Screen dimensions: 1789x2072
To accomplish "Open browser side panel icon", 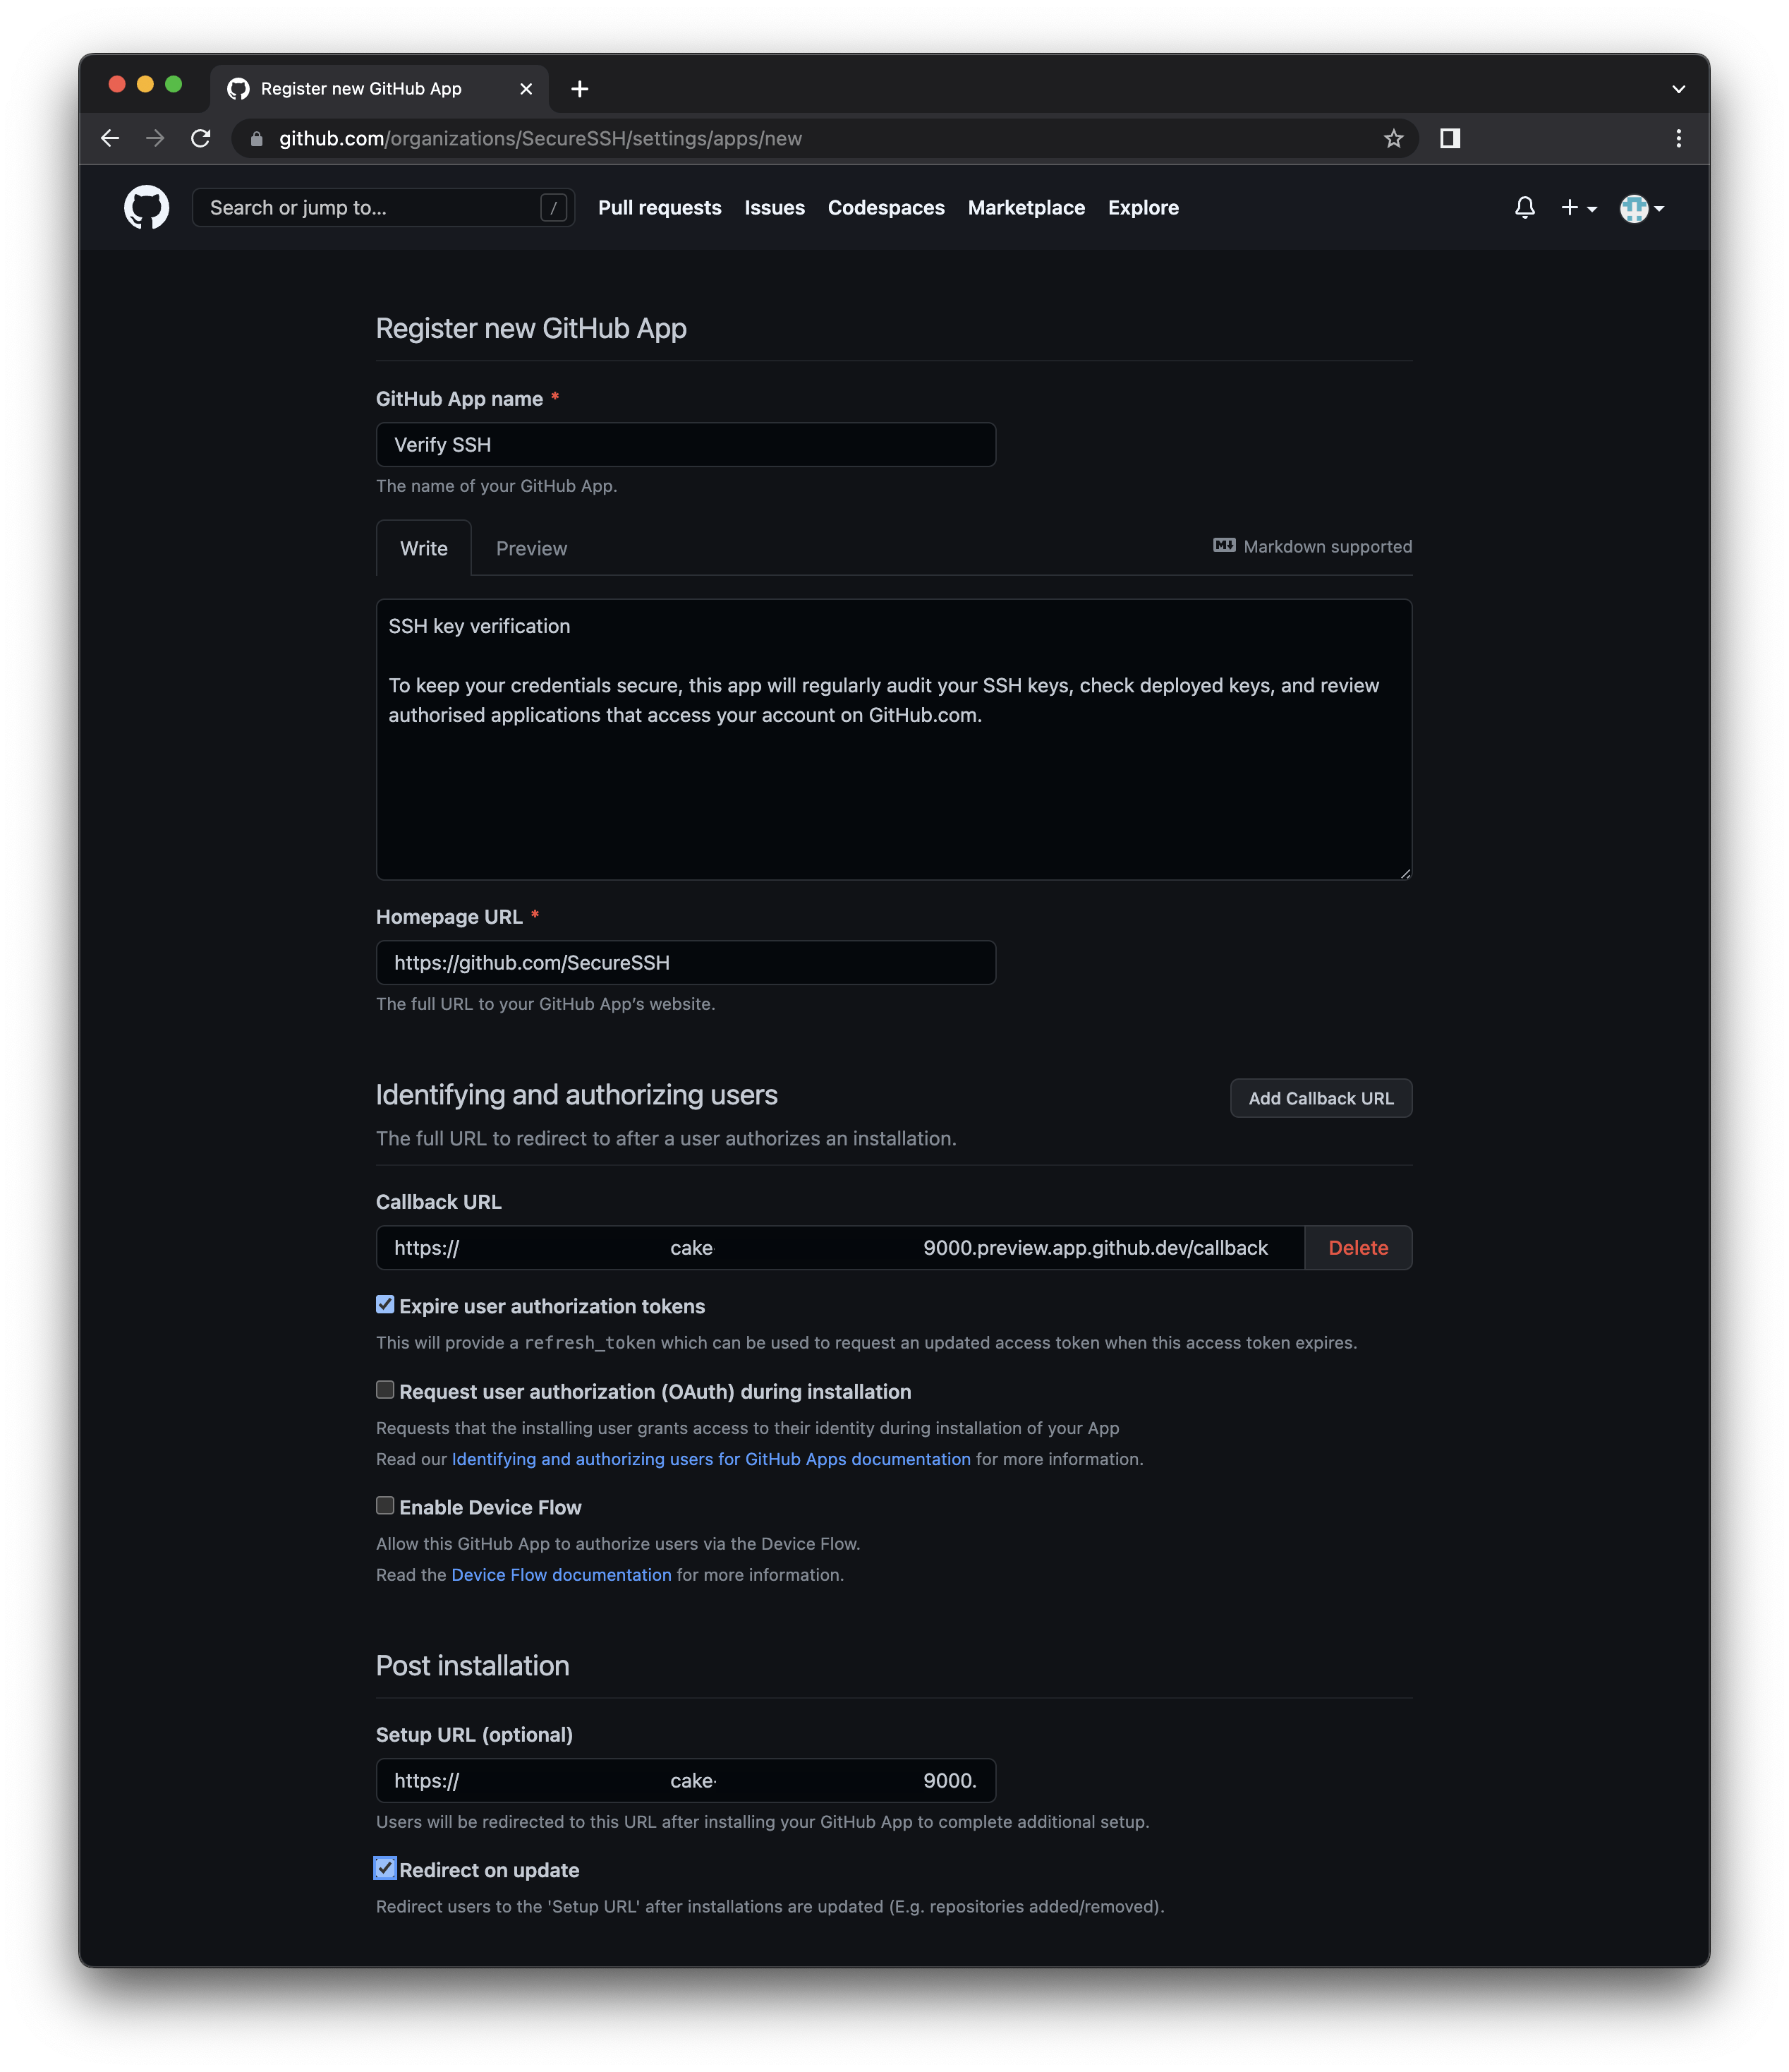I will [x=1449, y=139].
